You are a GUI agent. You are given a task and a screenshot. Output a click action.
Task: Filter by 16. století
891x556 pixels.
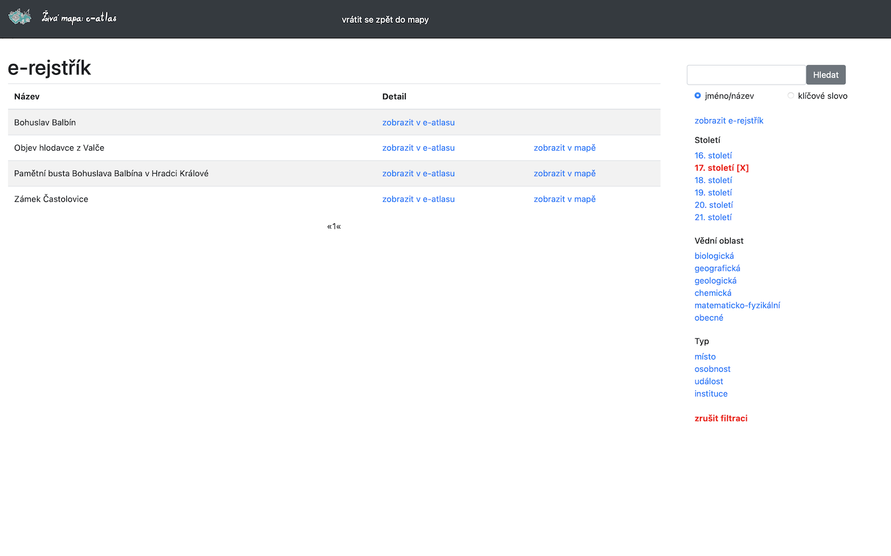(713, 156)
